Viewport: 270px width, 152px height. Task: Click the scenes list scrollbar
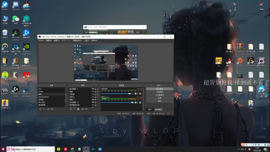tap(65, 97)
